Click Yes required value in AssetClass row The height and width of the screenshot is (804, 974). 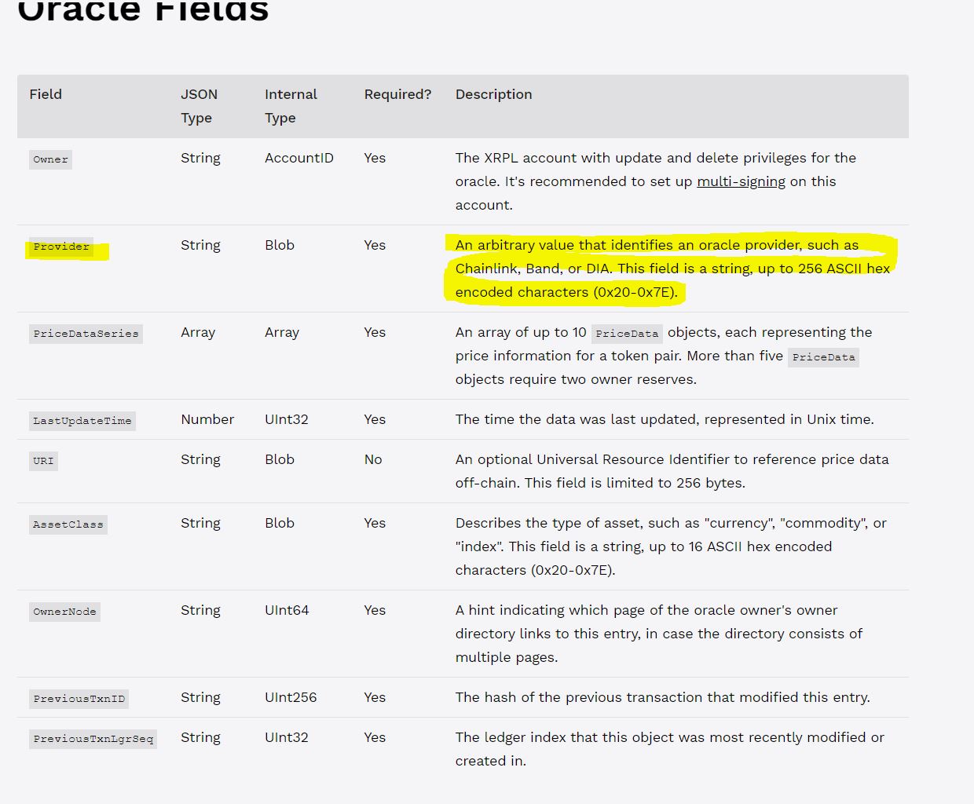pyautogui.click(x=375, y=523)
